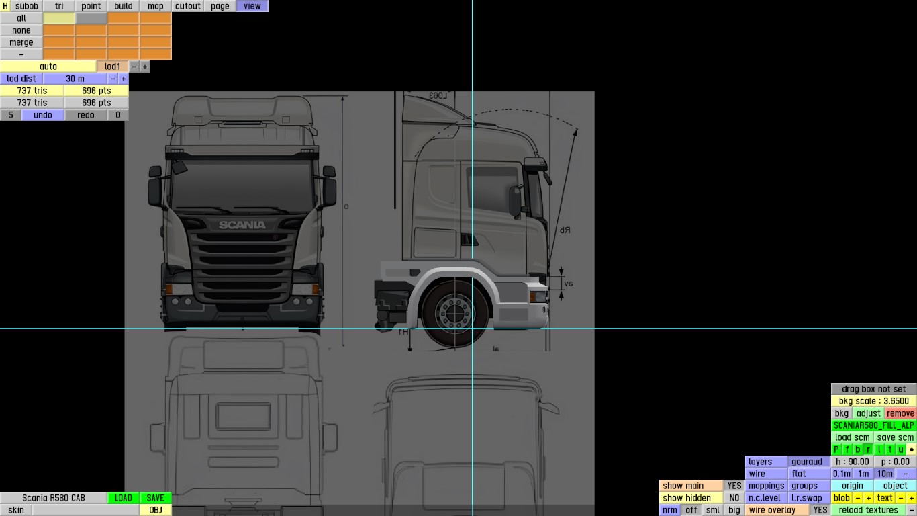Toggle the layers display mode
917x516 pixels.
pos(767,462)
